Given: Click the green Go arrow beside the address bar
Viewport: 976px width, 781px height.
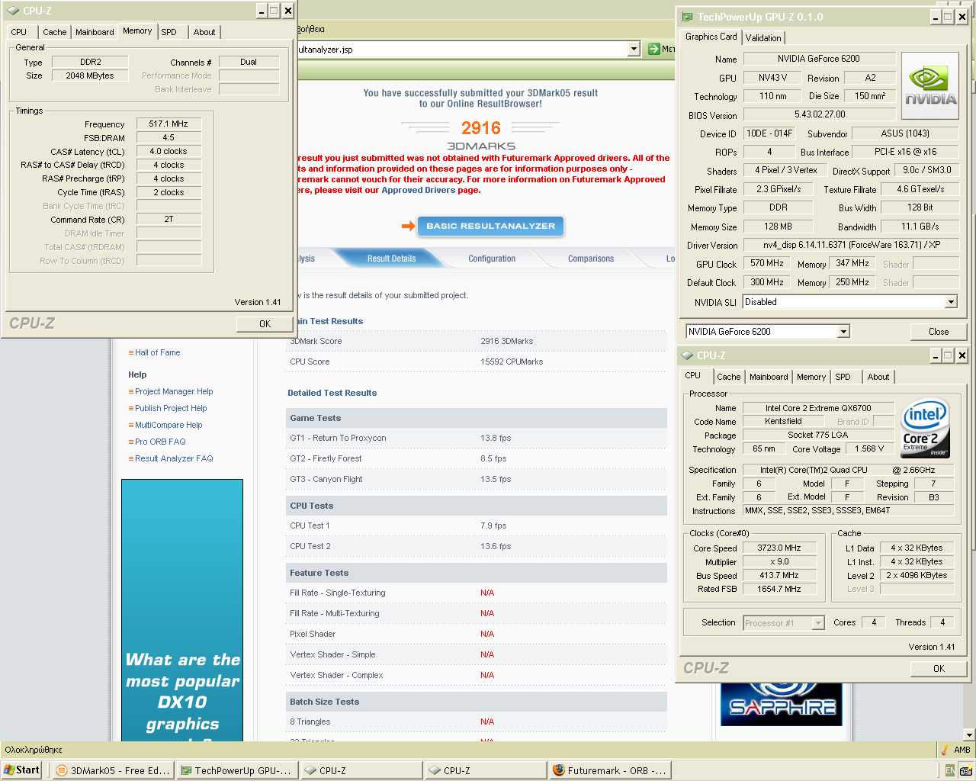Looking at the screenshot, I should [653, 49].
